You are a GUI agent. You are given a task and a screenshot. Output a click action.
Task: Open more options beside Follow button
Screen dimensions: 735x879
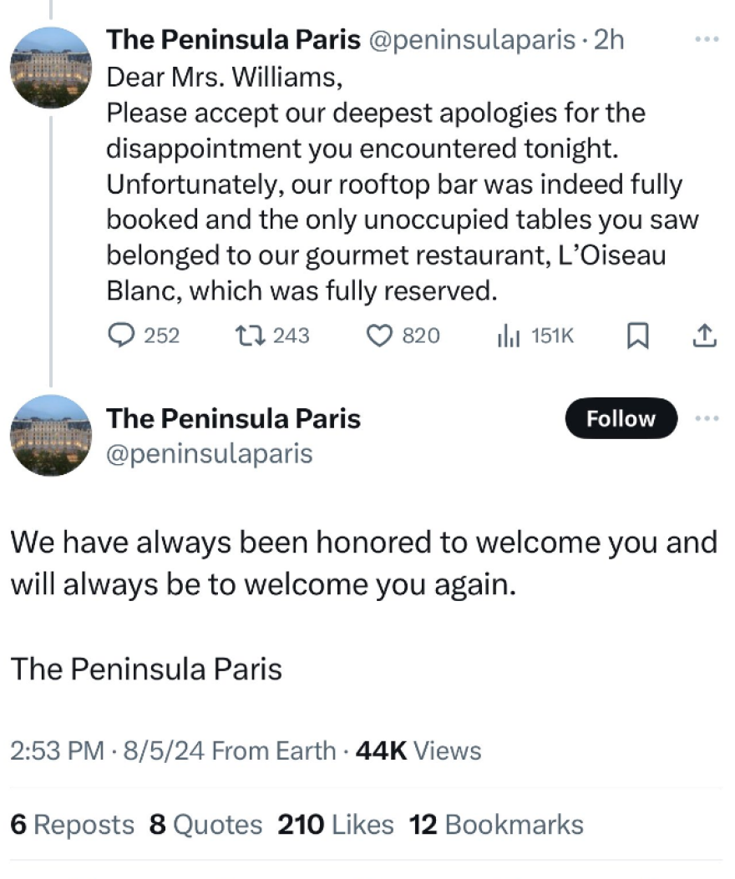click(x=707, y=417)
